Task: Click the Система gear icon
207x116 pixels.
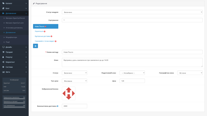Action: coord(3,67)
